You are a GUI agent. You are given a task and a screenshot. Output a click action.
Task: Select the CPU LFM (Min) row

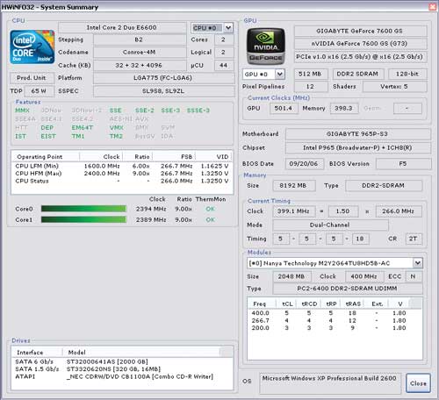tap(122, 166)
